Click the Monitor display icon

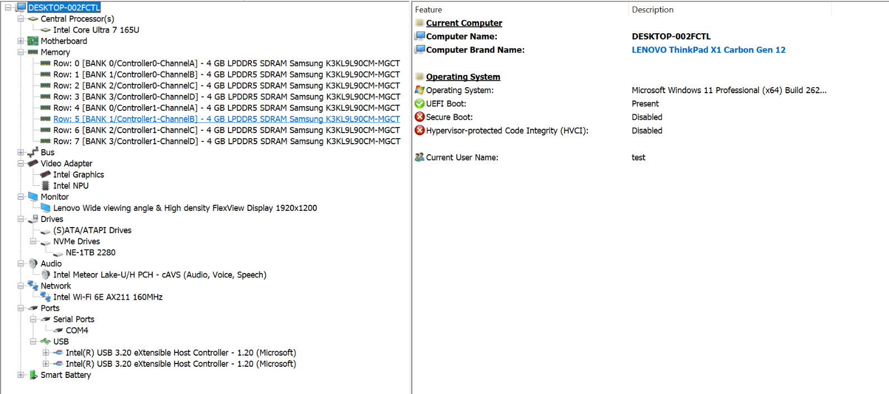tap(33, 196)
